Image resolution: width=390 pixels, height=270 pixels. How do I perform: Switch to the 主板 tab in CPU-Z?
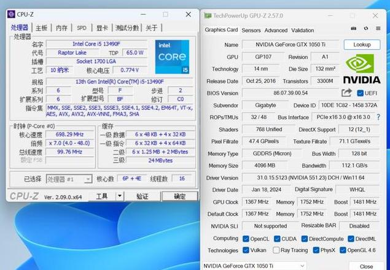[41, 28]
